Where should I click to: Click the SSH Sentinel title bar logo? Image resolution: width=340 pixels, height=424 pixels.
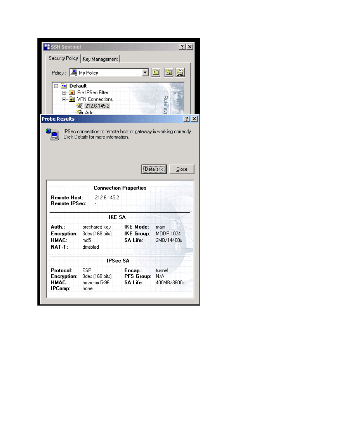47,47
